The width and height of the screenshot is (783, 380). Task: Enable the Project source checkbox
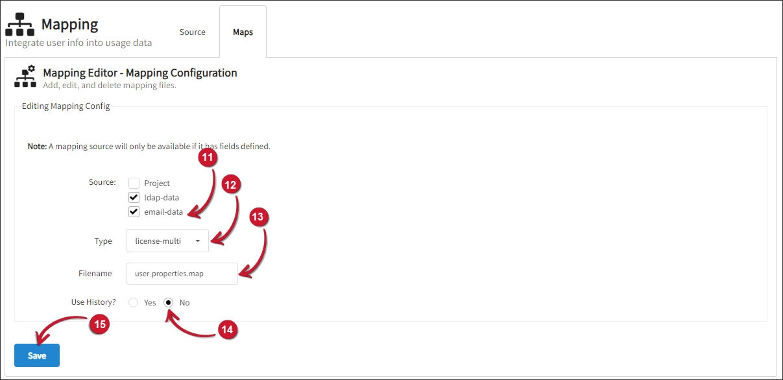[x=134, y=184]
